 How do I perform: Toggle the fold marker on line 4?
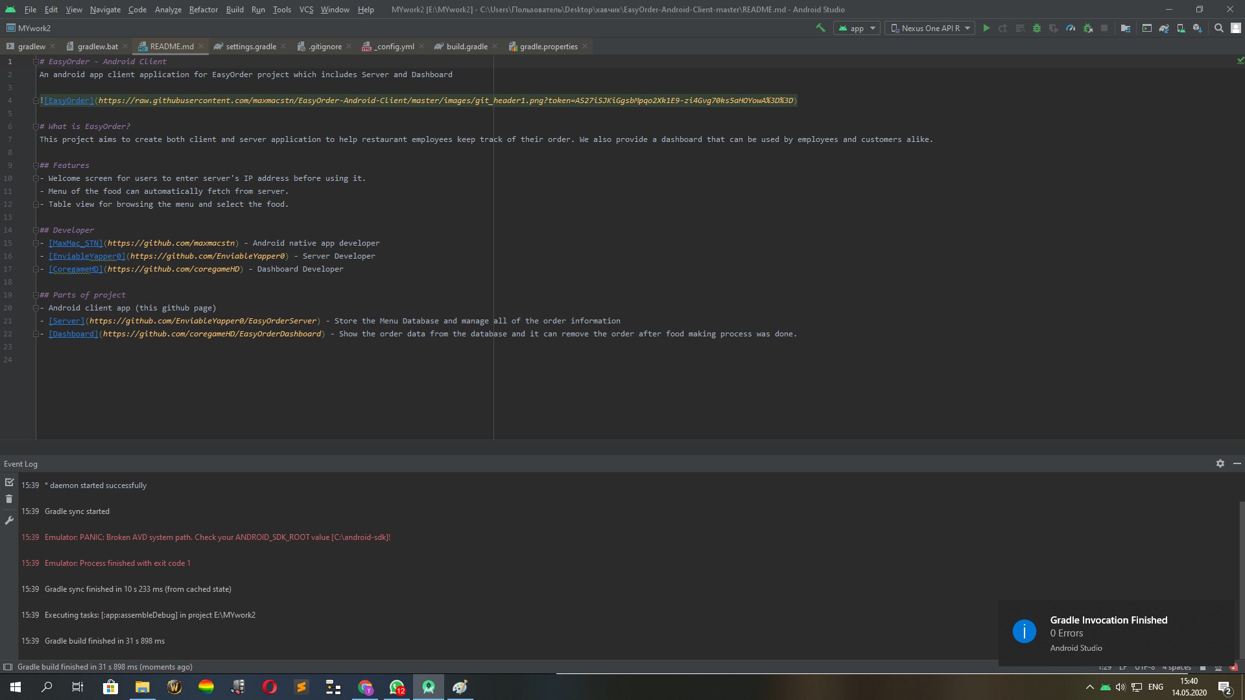click(36, 100)
